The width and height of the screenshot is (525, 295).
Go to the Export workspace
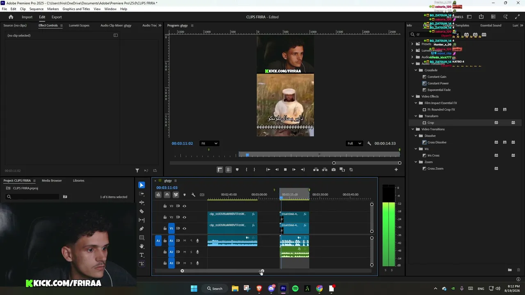pyautogui.click(x=57, y=17)
